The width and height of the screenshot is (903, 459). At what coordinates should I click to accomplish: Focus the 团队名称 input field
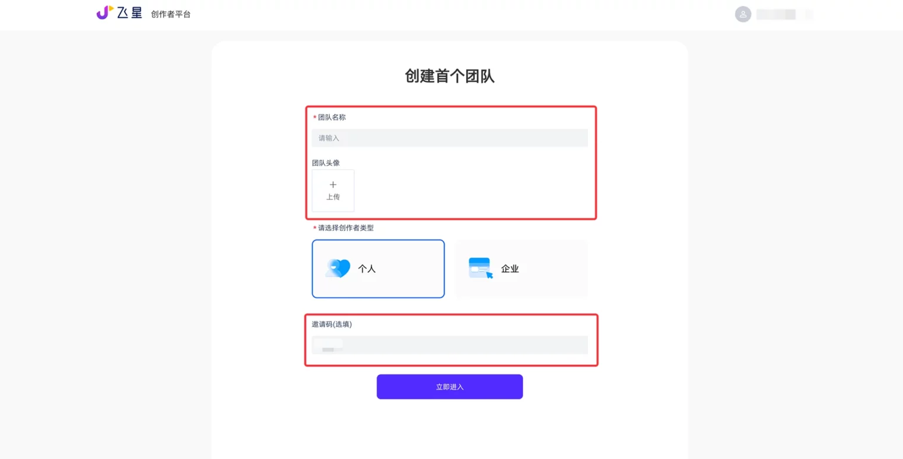click(450, 138)
